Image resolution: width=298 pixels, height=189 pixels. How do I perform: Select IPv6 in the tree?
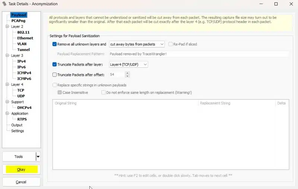[x=22, y=67]
